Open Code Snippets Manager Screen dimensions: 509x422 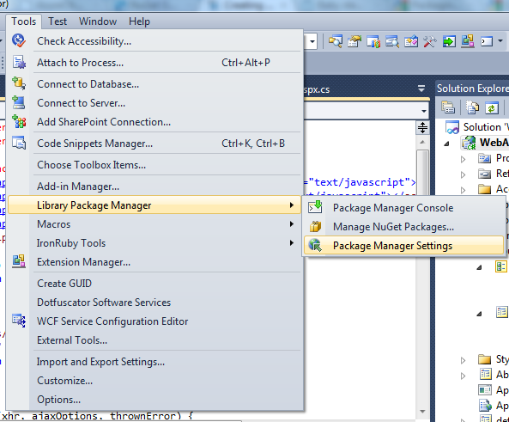(155, 144)
